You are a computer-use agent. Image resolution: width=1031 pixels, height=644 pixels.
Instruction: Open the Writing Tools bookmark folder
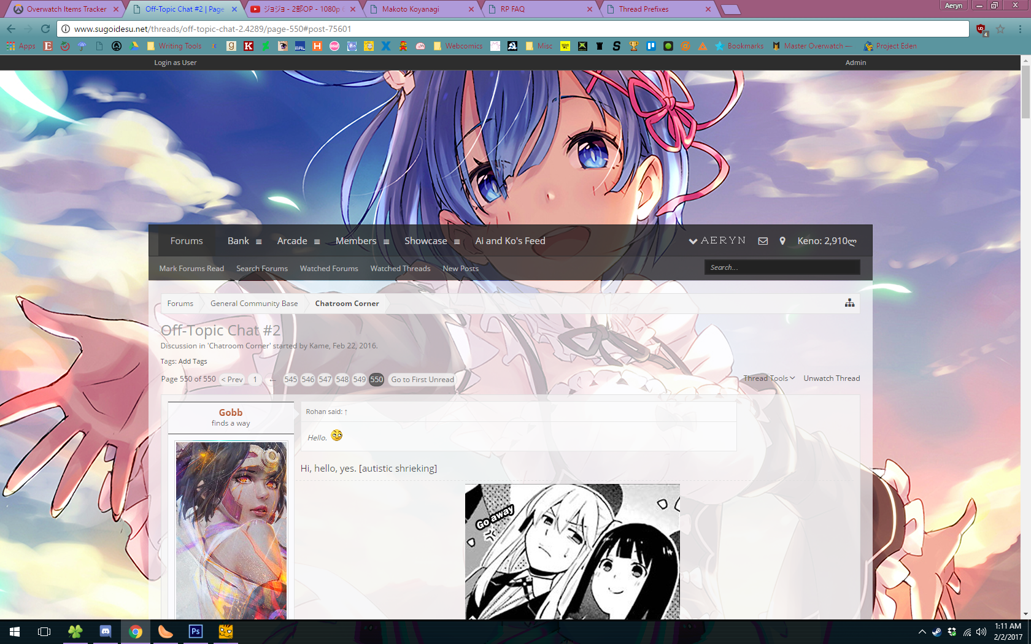174,46
